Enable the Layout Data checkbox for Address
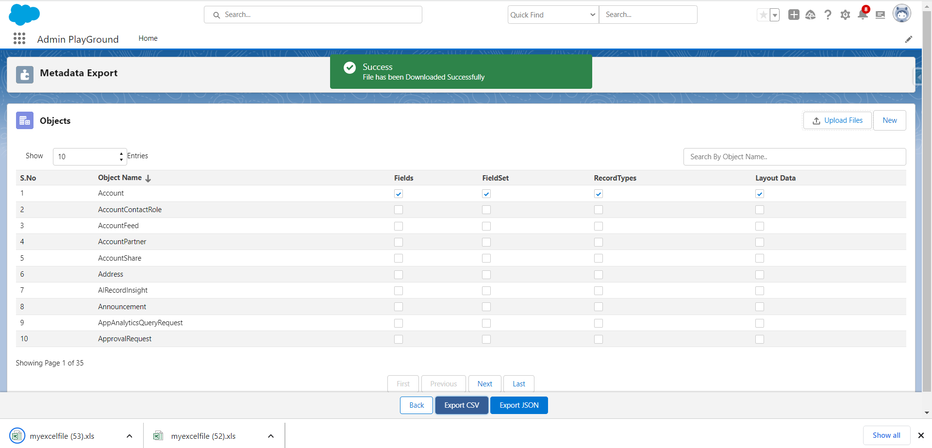This screenshot has width=932, height=448. [760, 275]
